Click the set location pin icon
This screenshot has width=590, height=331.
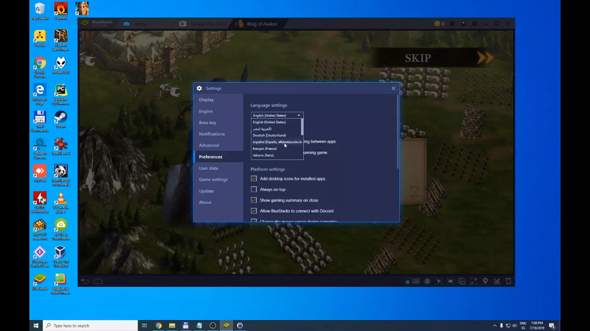(485, 281)
